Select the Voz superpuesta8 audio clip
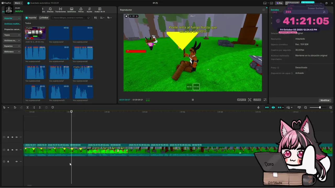Screen dimensions: 335x188 point(83,72)
